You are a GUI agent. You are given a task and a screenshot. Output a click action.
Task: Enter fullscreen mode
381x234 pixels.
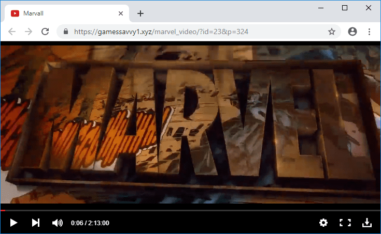345,223
